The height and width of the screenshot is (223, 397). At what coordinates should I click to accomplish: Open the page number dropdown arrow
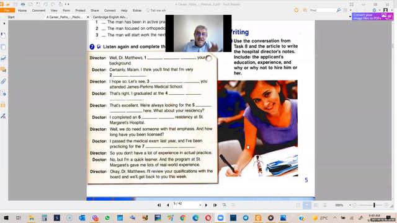click(x=200, y=205)
